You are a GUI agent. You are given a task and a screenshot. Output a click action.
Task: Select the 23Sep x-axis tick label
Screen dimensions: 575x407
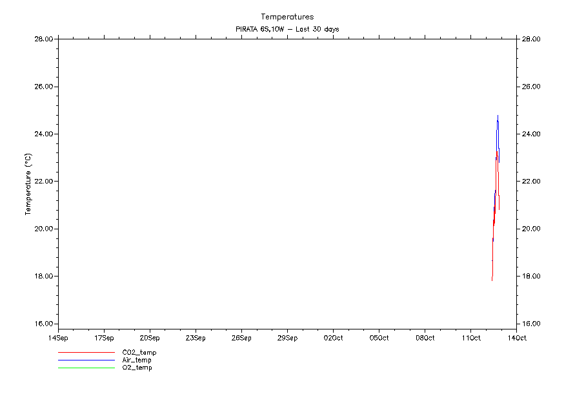pos(196,337)
